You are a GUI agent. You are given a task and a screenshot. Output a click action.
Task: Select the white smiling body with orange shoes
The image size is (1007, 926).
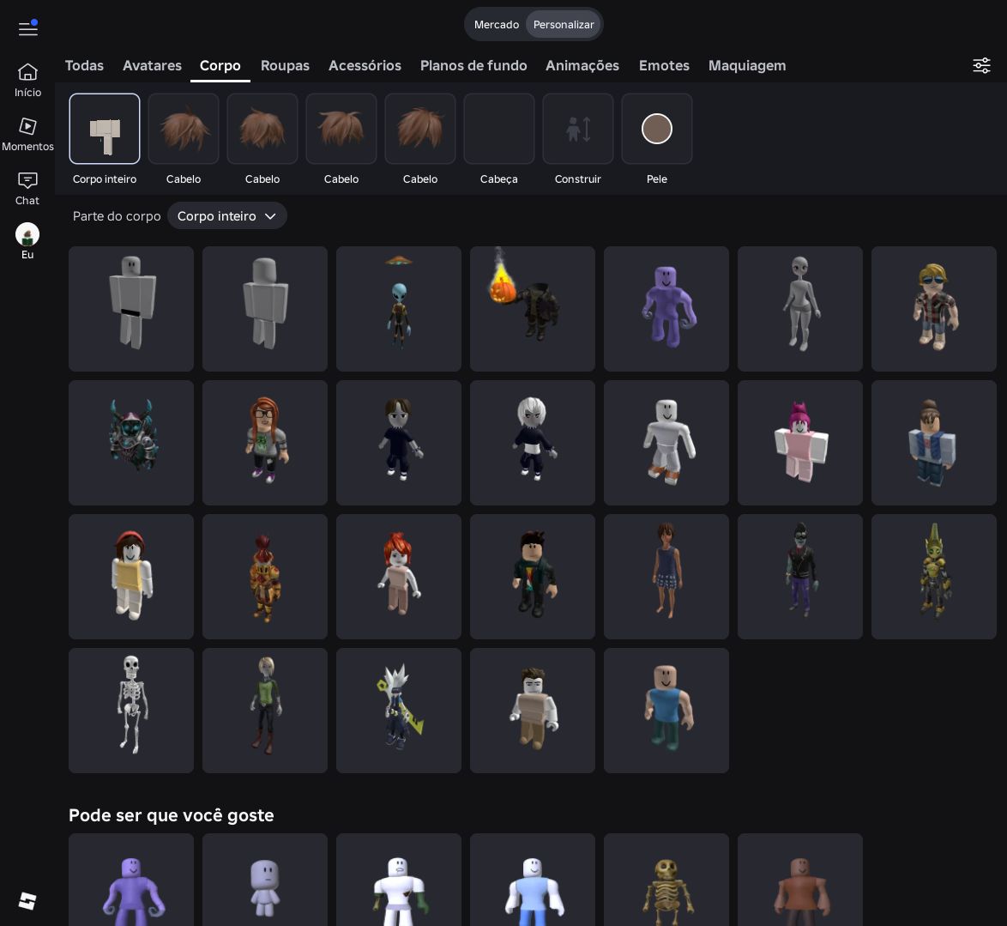coord(666,443)
